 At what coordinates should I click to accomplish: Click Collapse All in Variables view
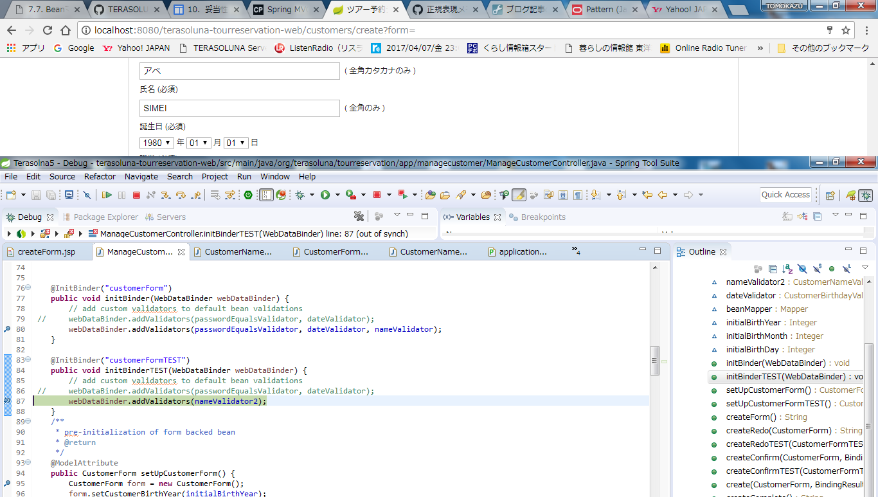(x=818, y=217)
